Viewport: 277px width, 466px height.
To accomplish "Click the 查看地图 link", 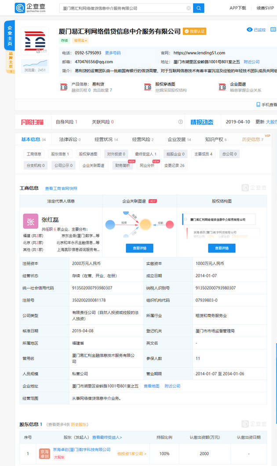I will point(152,386).
